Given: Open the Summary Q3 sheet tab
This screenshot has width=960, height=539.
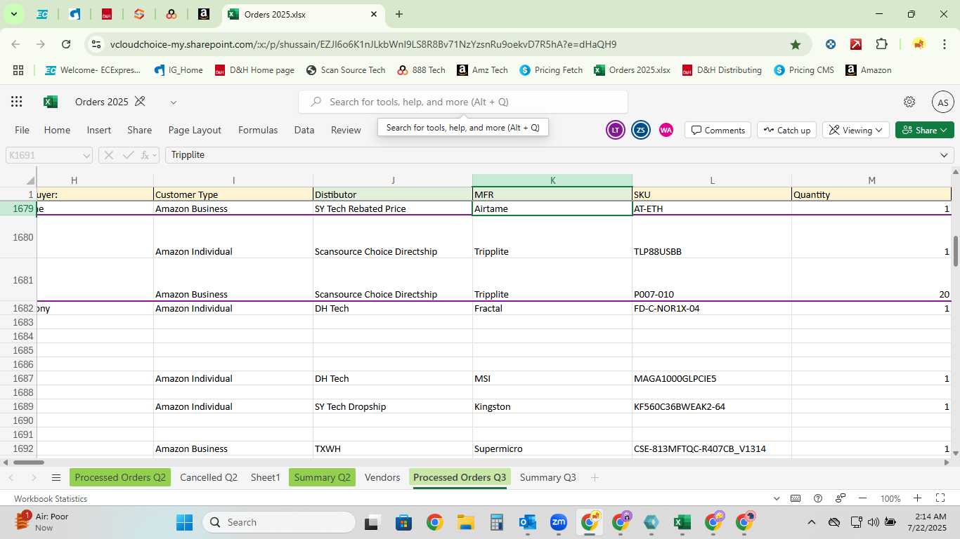Looking at the screenshot, I should (548, 477).
